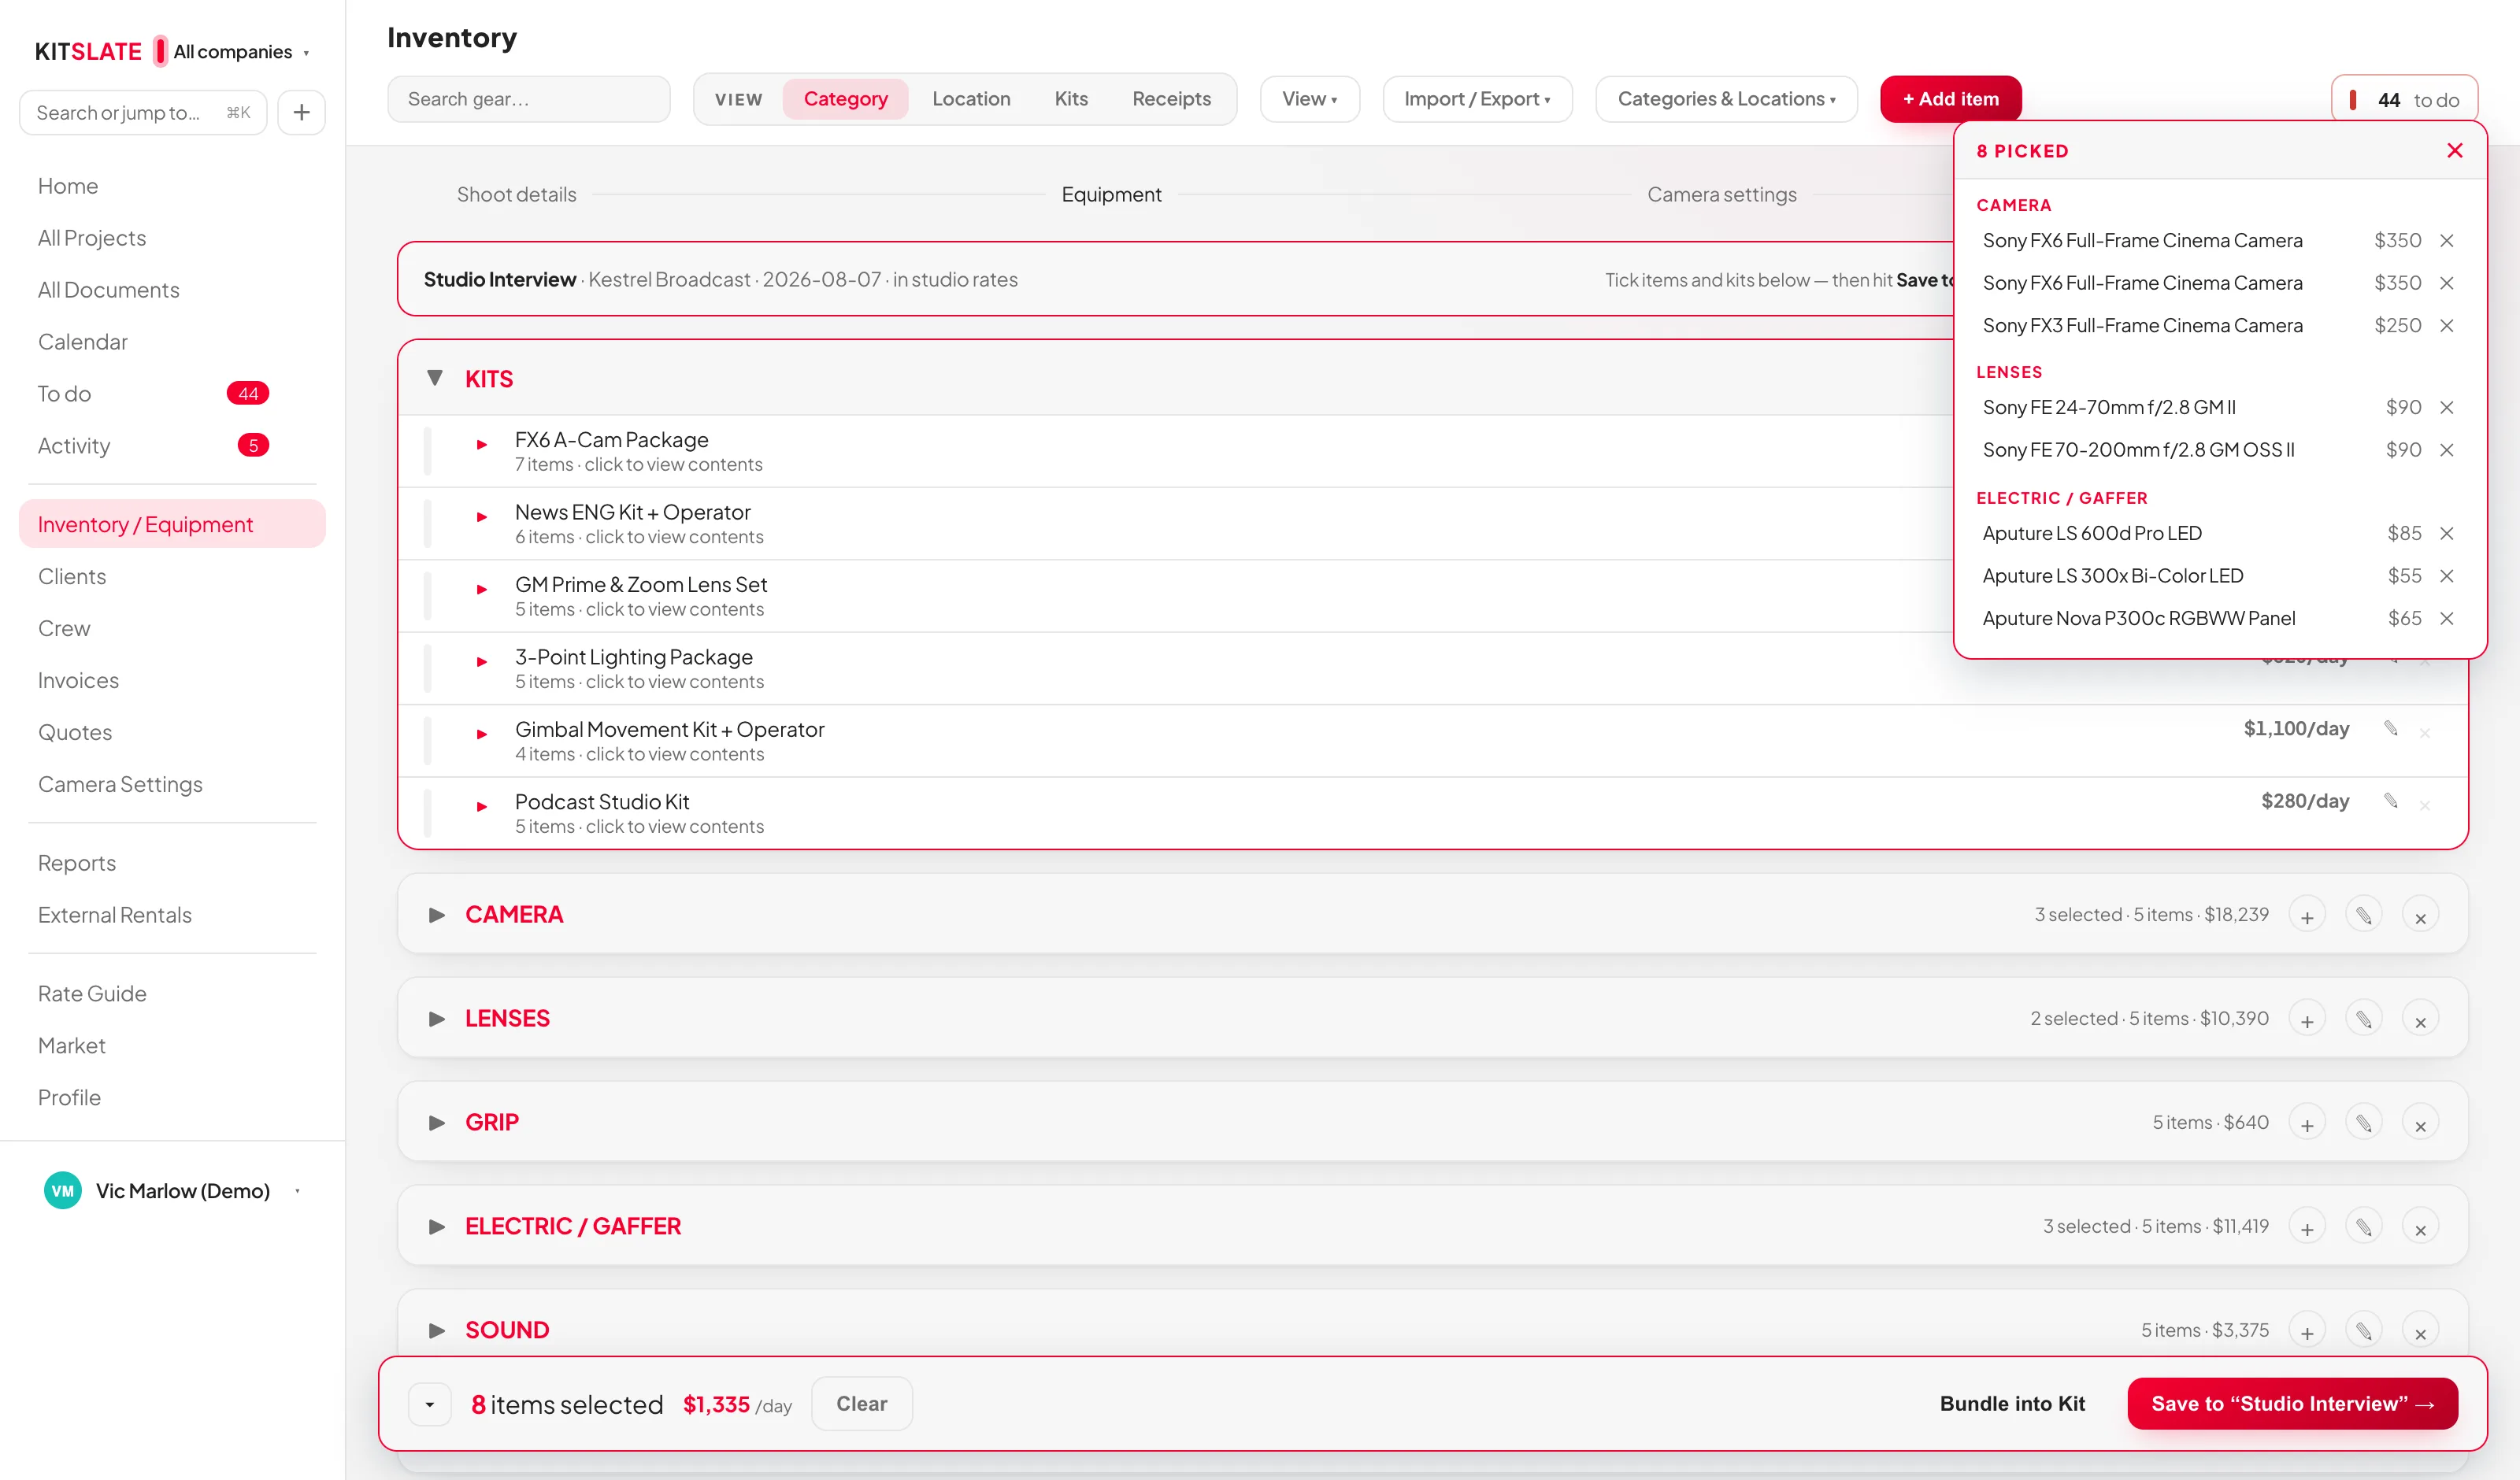This screenshot has height=1480, width=2520.
Task: Remove Aputure LS 300x Bi-Color LED from picked
Action: click(x=2447, y=576)
